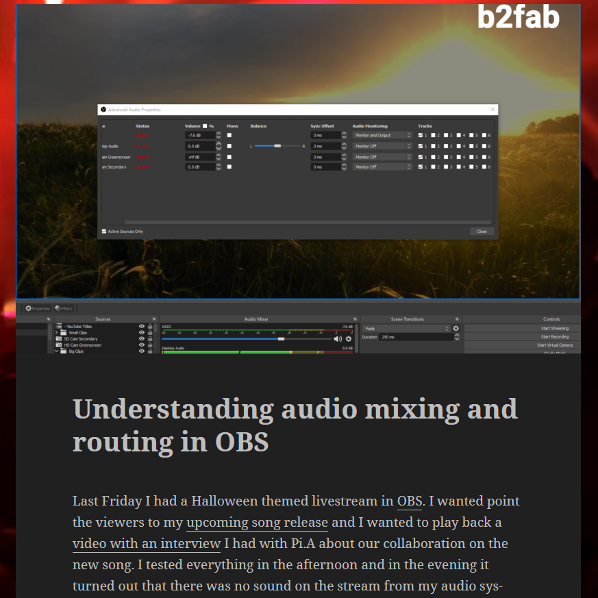Image resolution: width=598 pixels, height=598 pixels.
Task: Click the article title 'Understanding audio mixing and routing in OBS'
Action: tap(295, 425)
